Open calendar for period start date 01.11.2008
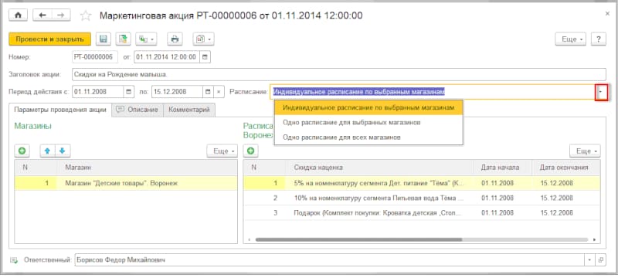The width and height of the screenshot is (618, 278). tap(128, 92)
